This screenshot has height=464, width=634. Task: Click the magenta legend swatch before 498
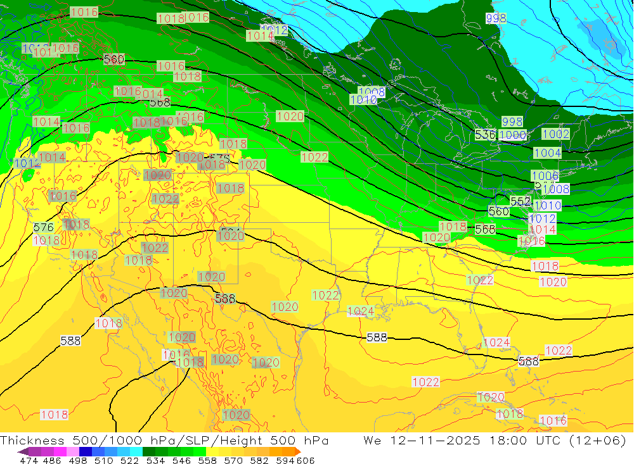[60, 451]
